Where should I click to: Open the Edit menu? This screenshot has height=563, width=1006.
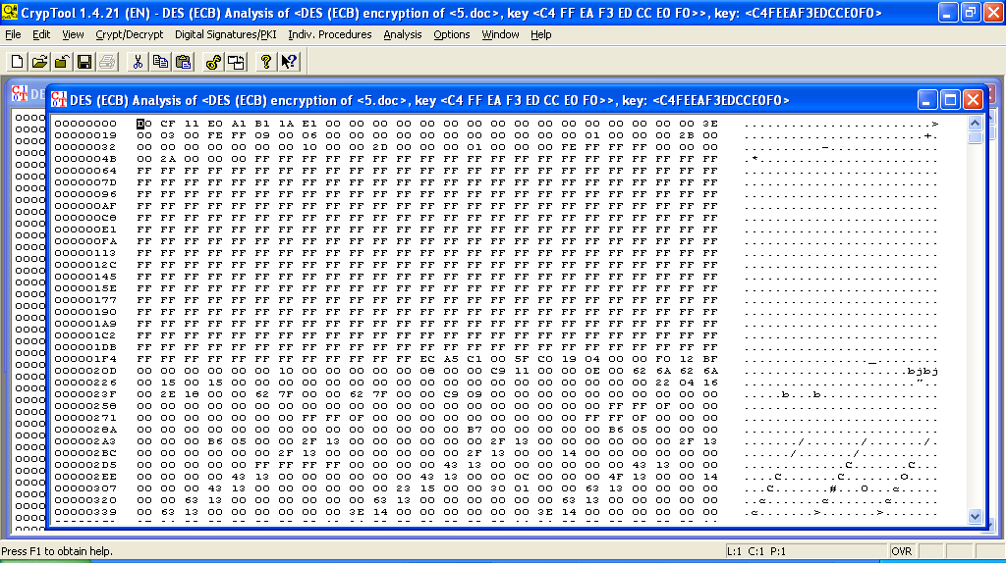click(41, 34)
